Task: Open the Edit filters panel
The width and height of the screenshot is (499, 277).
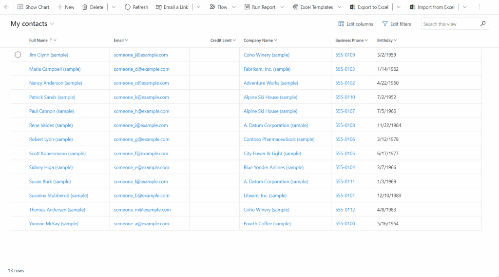Action: pos(396,24)
